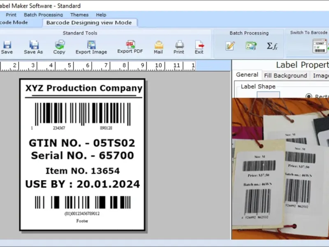Click the Mail envelope icon
Viewport: 329px width, 247px height.
click(x=159, y=44)
